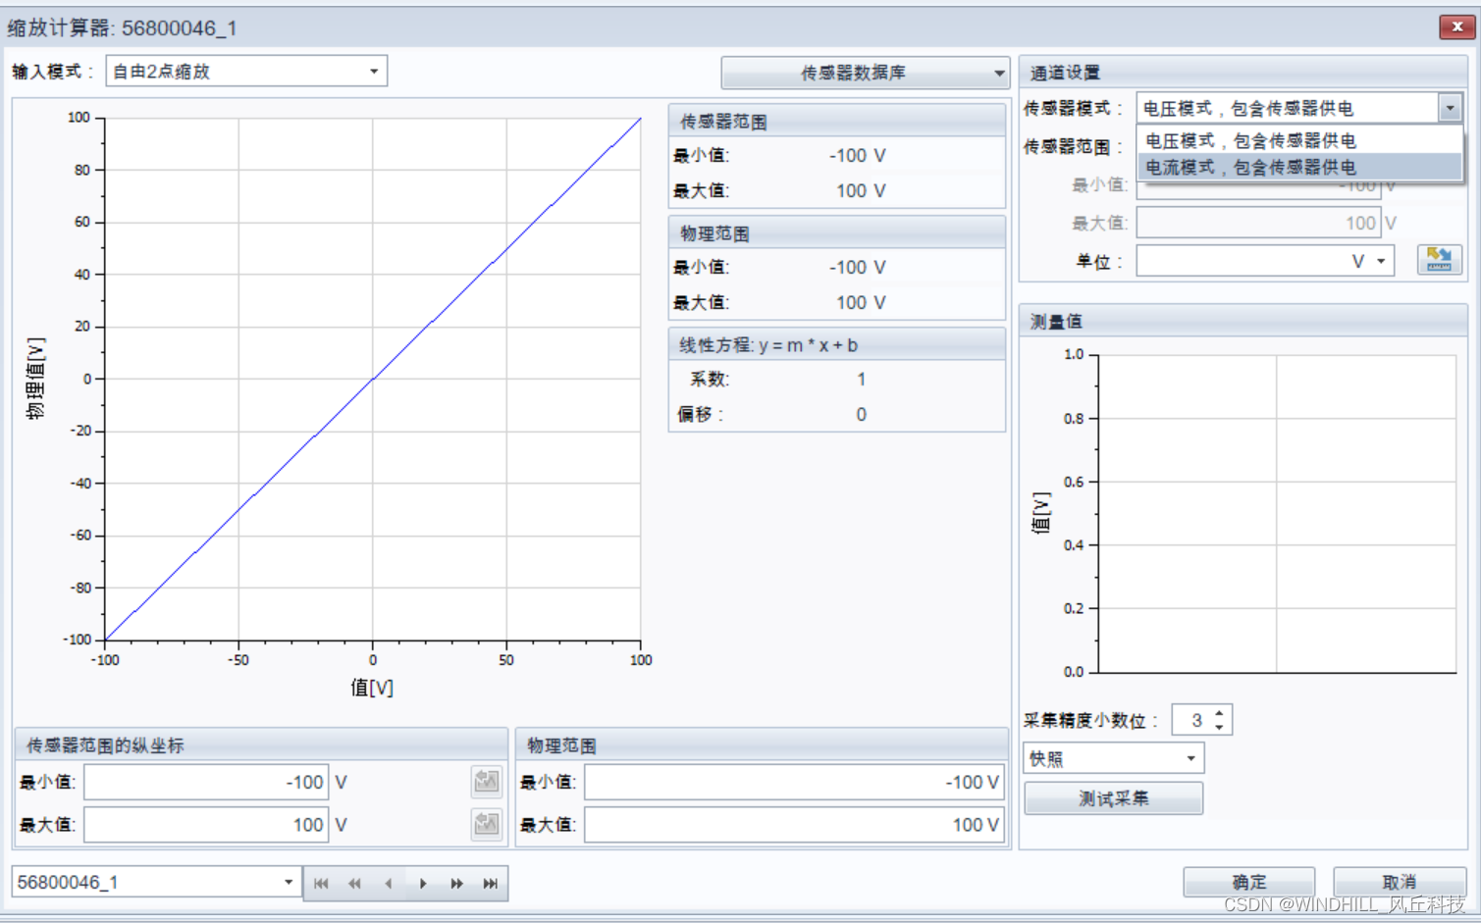The height and width of the screenshot is (923, 1481).
Task: Jump to the last channel
Action: point(491,883)
